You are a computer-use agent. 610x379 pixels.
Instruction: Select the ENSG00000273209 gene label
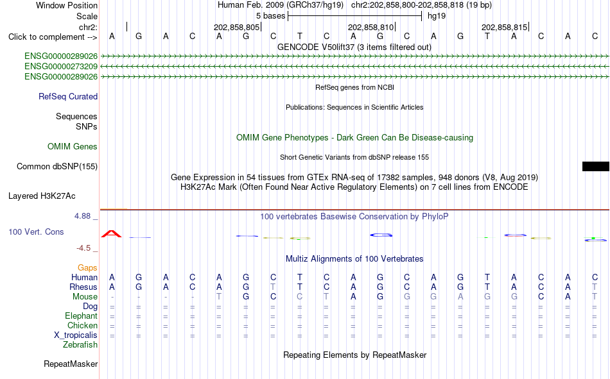point(61,67)
